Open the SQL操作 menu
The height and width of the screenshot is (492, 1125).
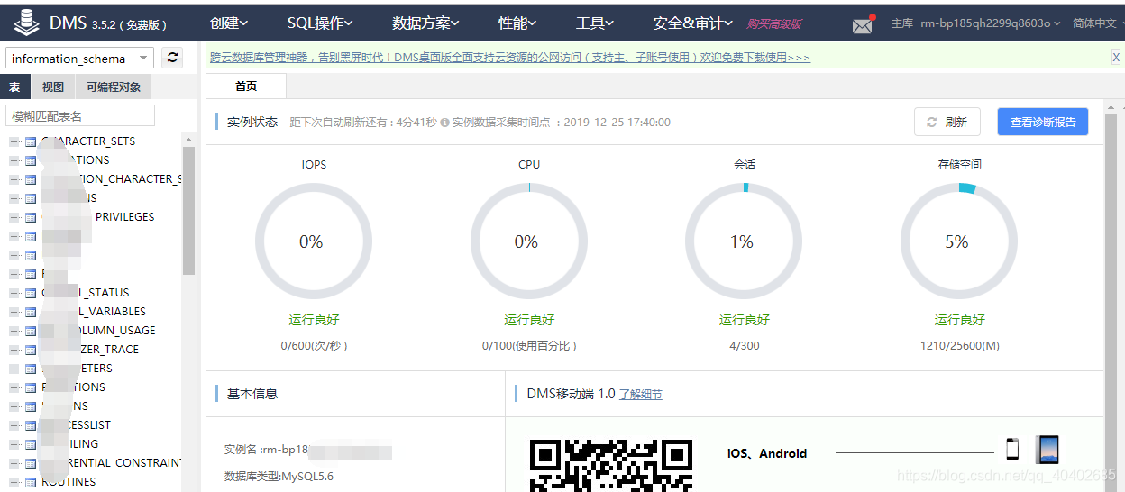coord(320,23)
